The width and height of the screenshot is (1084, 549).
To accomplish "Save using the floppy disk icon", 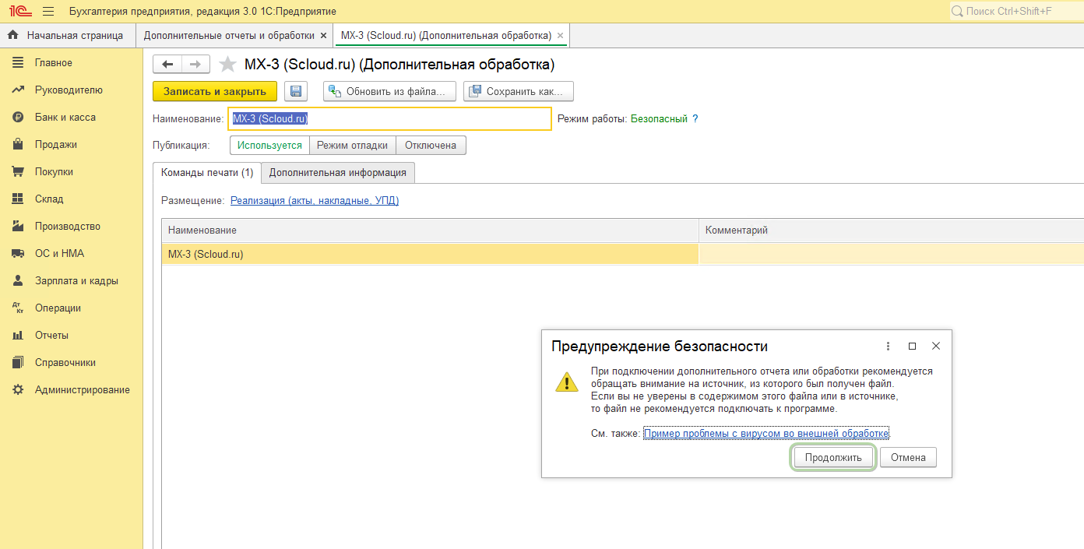I will 296,91.
